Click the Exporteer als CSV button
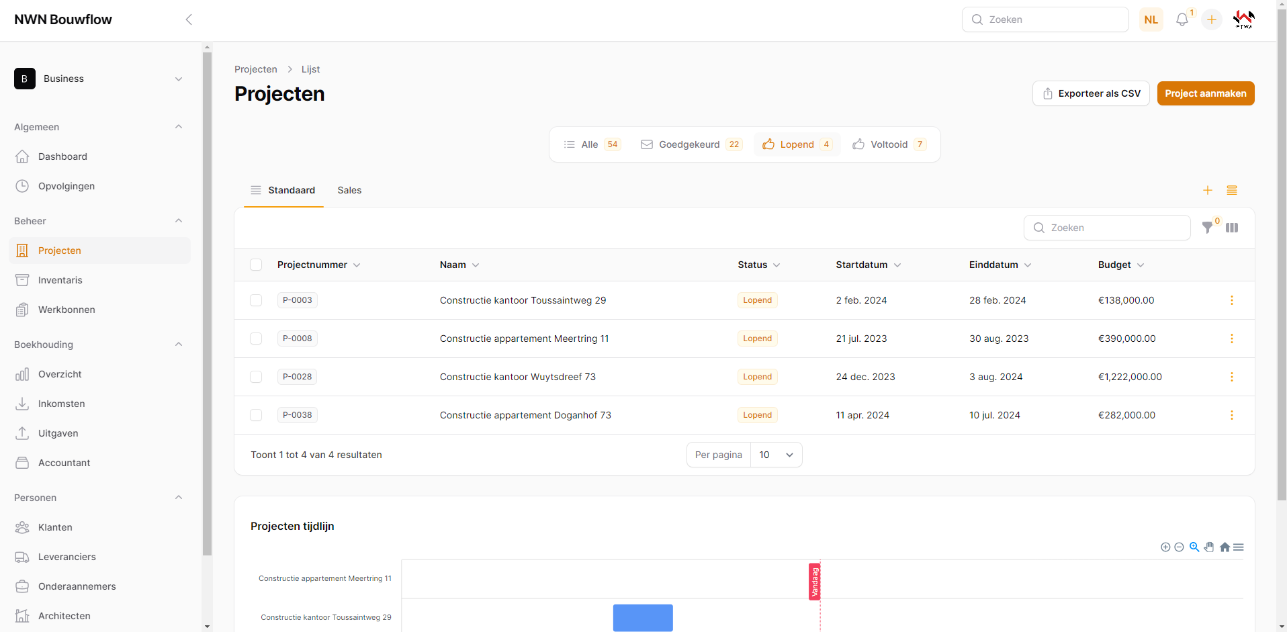This screenshot has height=632, width=1287. [x=1091, y=93]
